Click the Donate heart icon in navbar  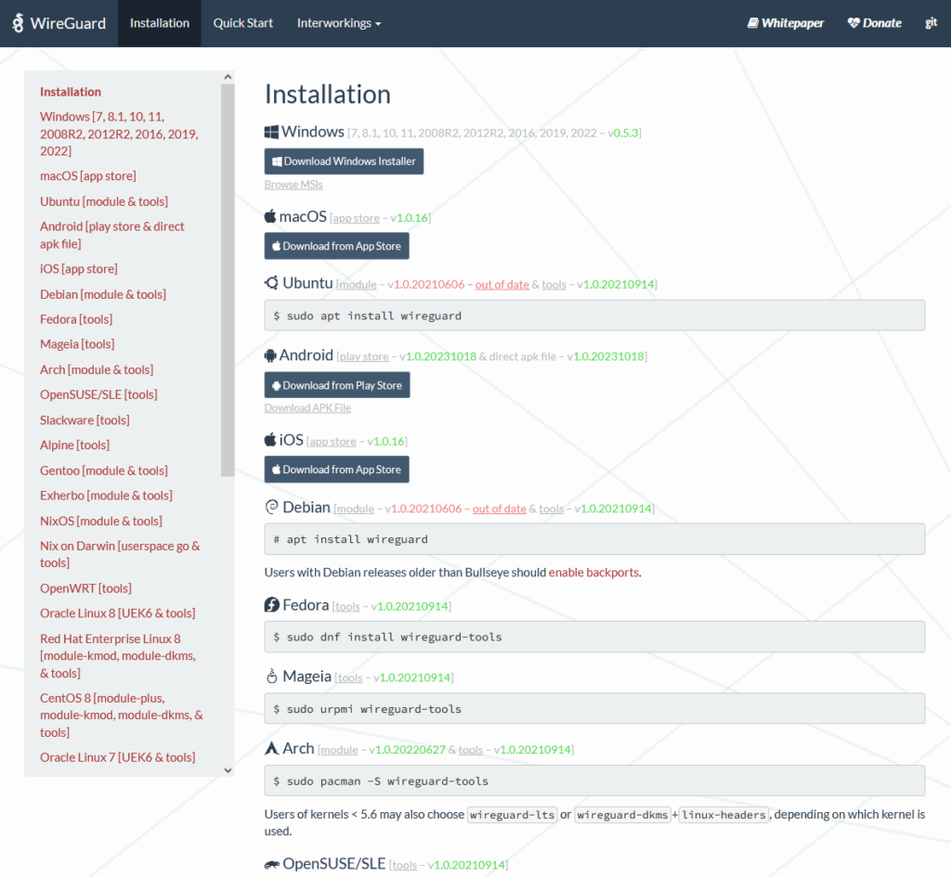[853, 23]
